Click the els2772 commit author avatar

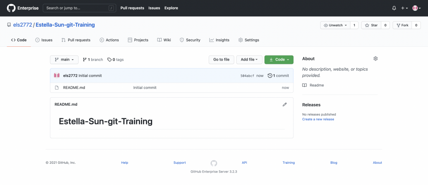[57, 75]
